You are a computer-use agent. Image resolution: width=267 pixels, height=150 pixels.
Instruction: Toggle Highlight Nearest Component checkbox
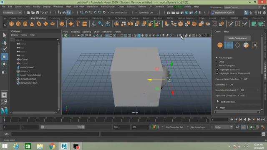[217, 73]
